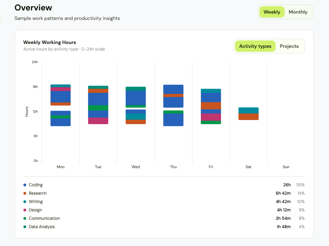Click the Mon axis label

pos(60,167)
